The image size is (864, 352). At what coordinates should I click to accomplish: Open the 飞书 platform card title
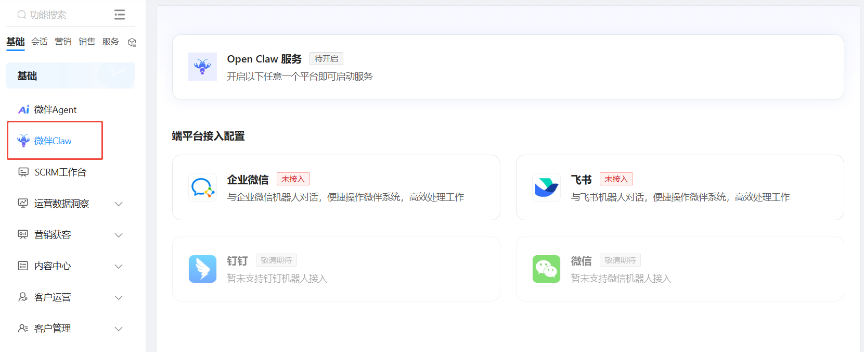(x=581, y=180)
